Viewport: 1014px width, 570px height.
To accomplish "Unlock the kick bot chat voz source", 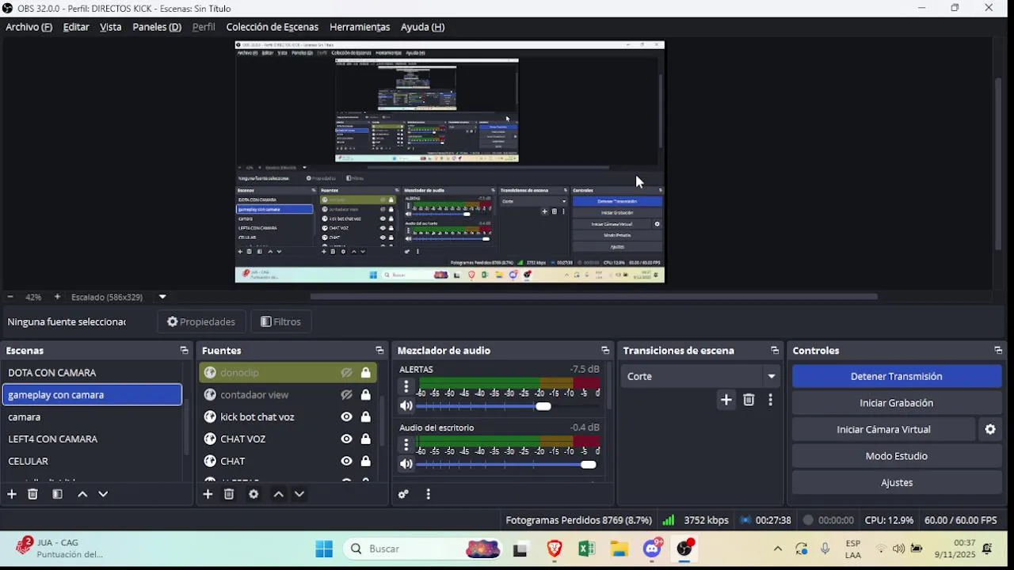I will pos(366,416).
